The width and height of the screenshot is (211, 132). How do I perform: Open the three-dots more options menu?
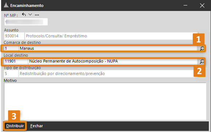[x=37, y=15]
